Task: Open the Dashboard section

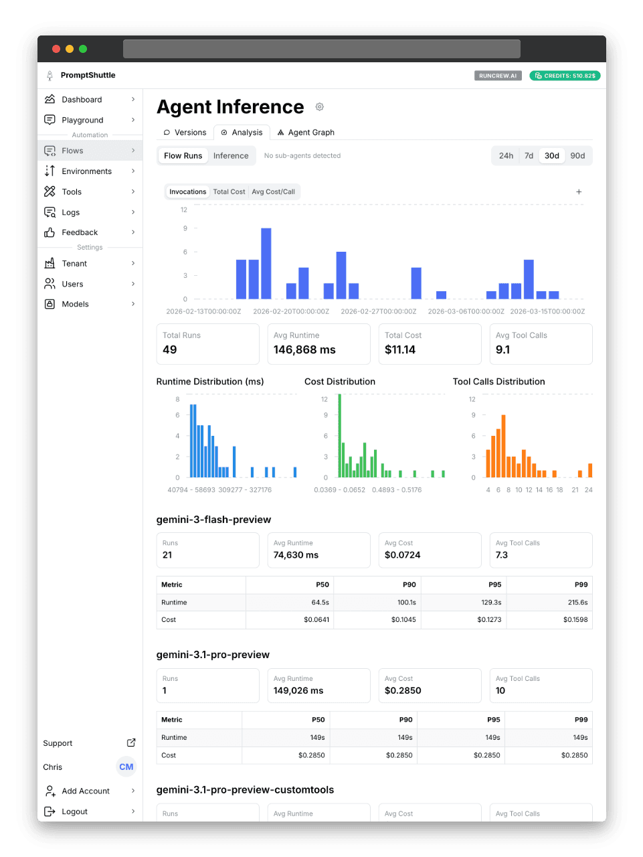Action: [x=81, y=99]
